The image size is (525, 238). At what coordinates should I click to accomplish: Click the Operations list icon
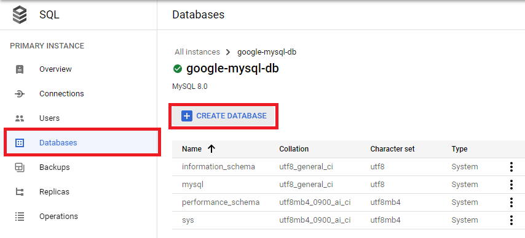pos(20,217)
